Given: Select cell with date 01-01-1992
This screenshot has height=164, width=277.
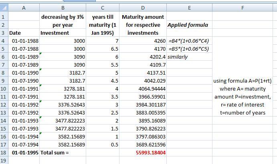Looking at the screenshot, I should [x=24, y=105].
